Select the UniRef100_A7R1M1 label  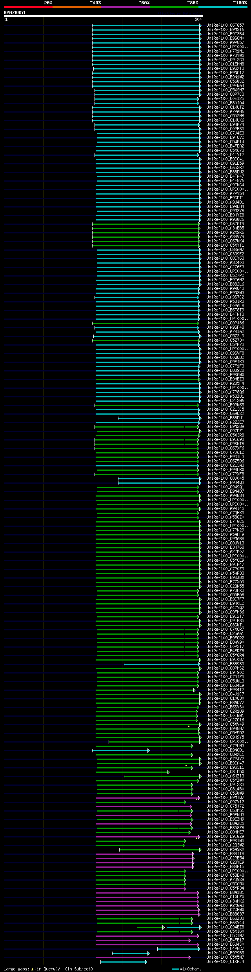(x=225, y=51)
